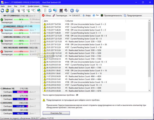Viewport: 154px width, 120px height.
Task: Click the 100 % health bar of SAMSUNG HD300LJ
Action: 21,41
